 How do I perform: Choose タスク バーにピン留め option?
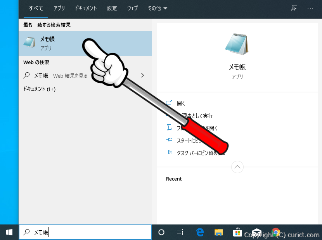click(201, 153)
